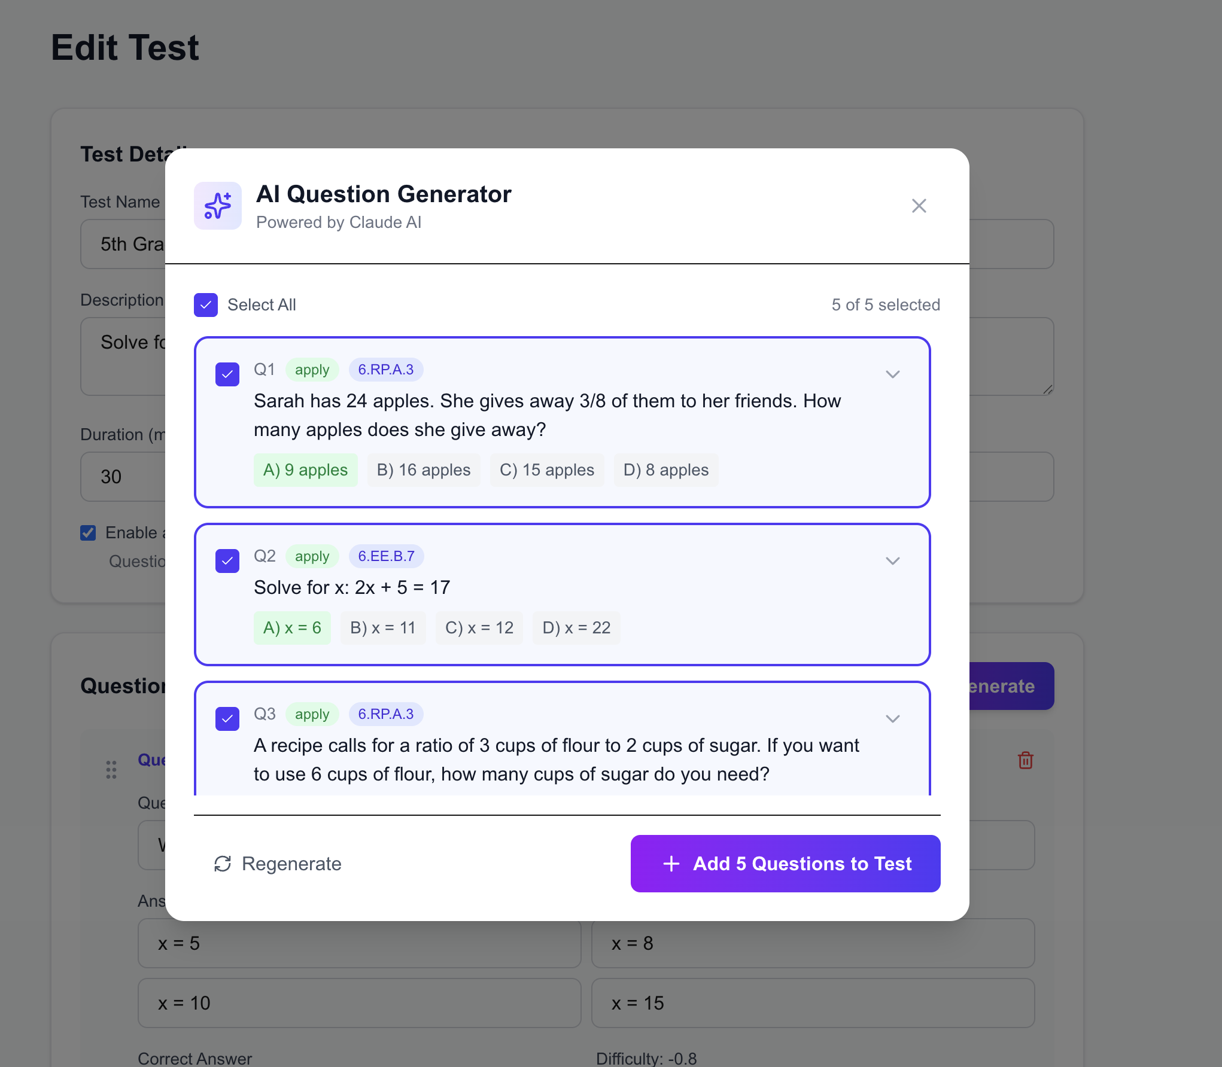Expand Q1 details with the chevron
The width and height of the screenshot is (1222, 1067).
click(x=892, y=374)
